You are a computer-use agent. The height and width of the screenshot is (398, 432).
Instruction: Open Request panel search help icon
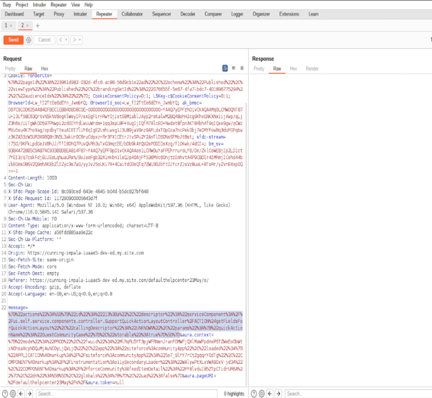[5, 394]
